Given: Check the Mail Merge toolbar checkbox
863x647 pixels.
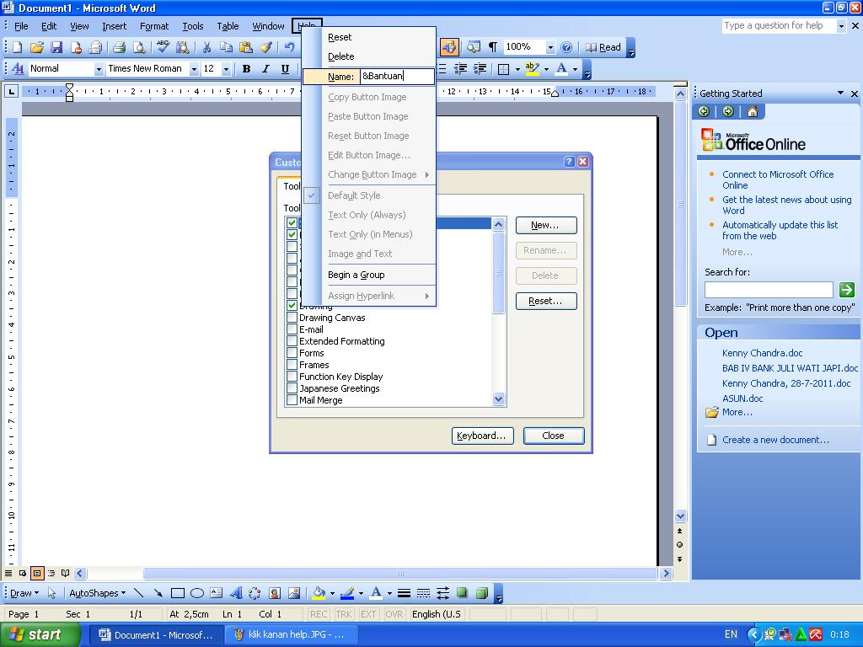Looking at the screenshot, I should tap(292, 400).
